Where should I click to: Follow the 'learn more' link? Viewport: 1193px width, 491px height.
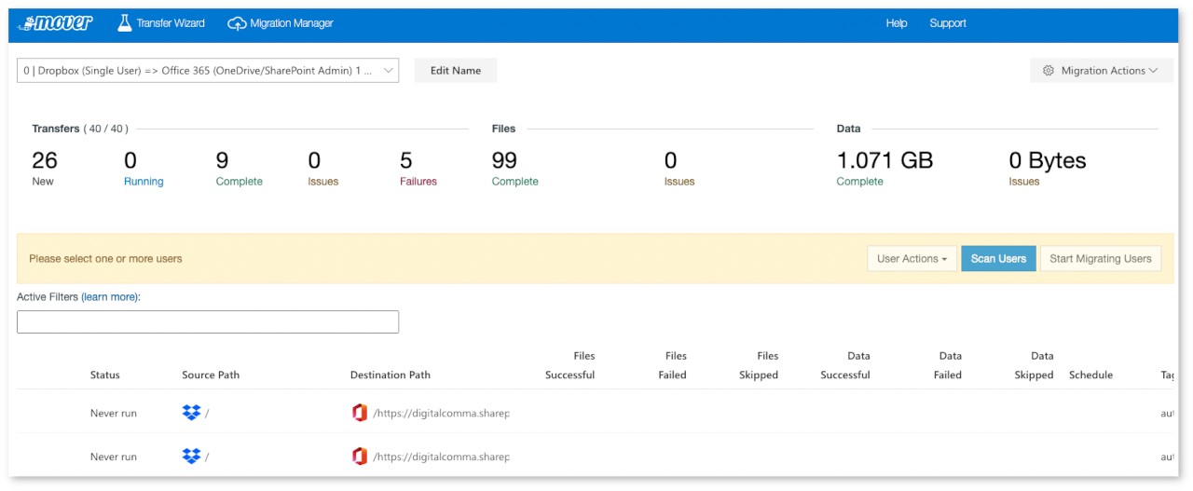click(x=110, y=297)
